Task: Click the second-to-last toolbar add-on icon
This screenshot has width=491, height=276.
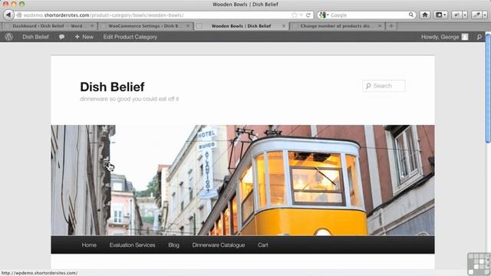Action: (457, 15)
